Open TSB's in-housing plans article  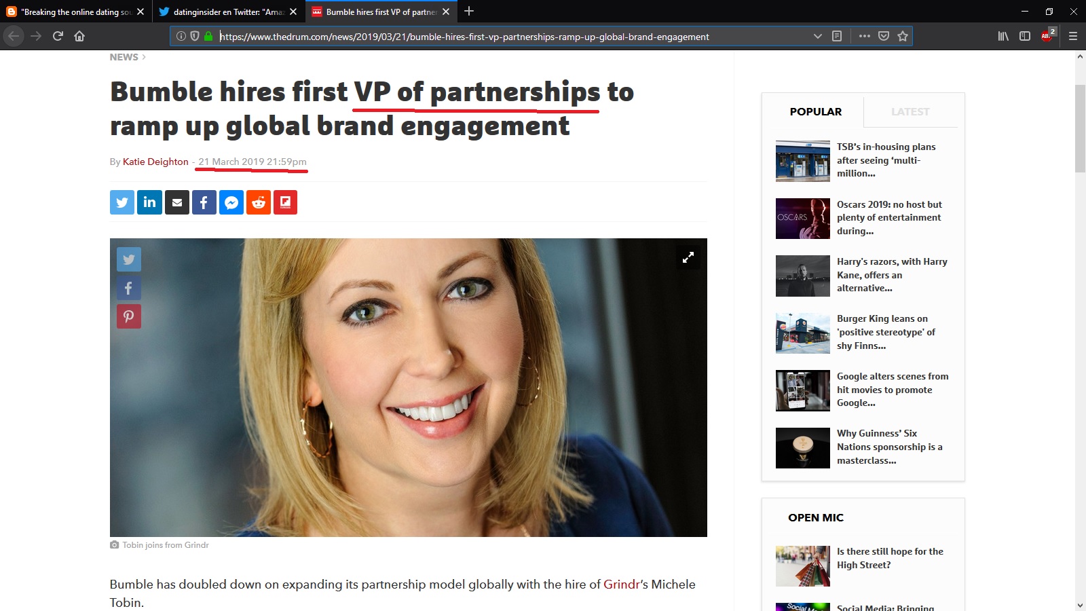pos(886,160)
